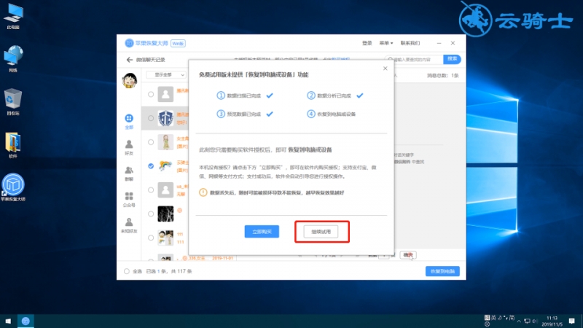Click the 立即购买 buy now button
The width and height of the screenshot is (583, 328).
[x=262, y=231]
